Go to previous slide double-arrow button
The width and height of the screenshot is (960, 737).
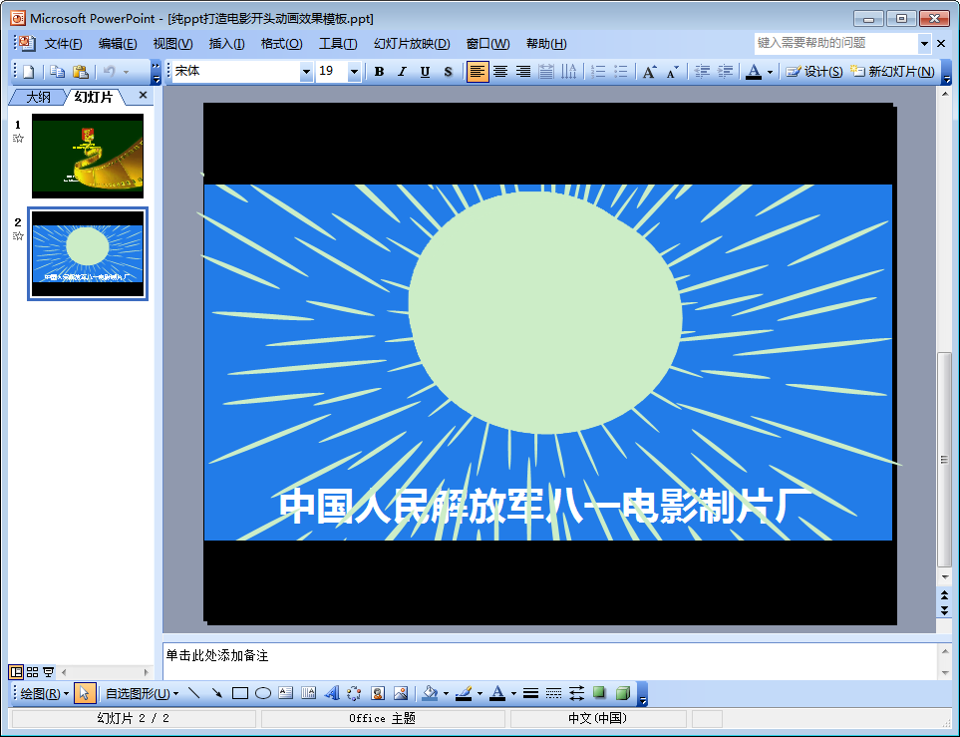tap(944, 594)
